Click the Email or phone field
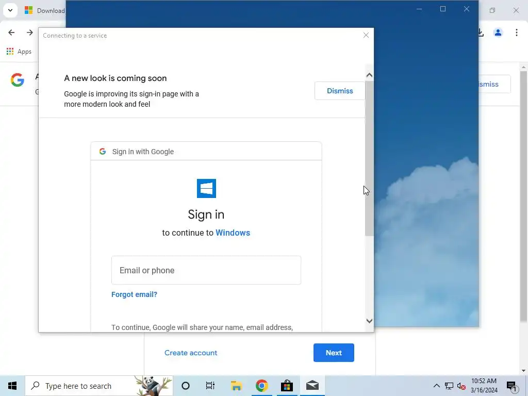528x396 pixels. click(x=206, y=270)
